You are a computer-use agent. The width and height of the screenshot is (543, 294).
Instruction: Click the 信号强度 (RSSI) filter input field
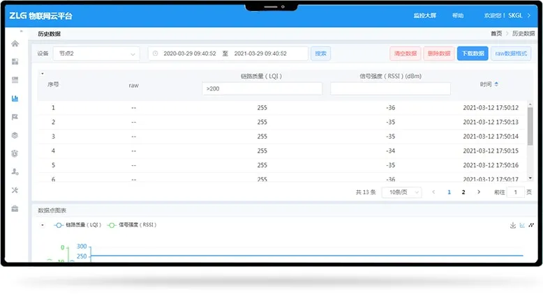click(x=390, y=89)
